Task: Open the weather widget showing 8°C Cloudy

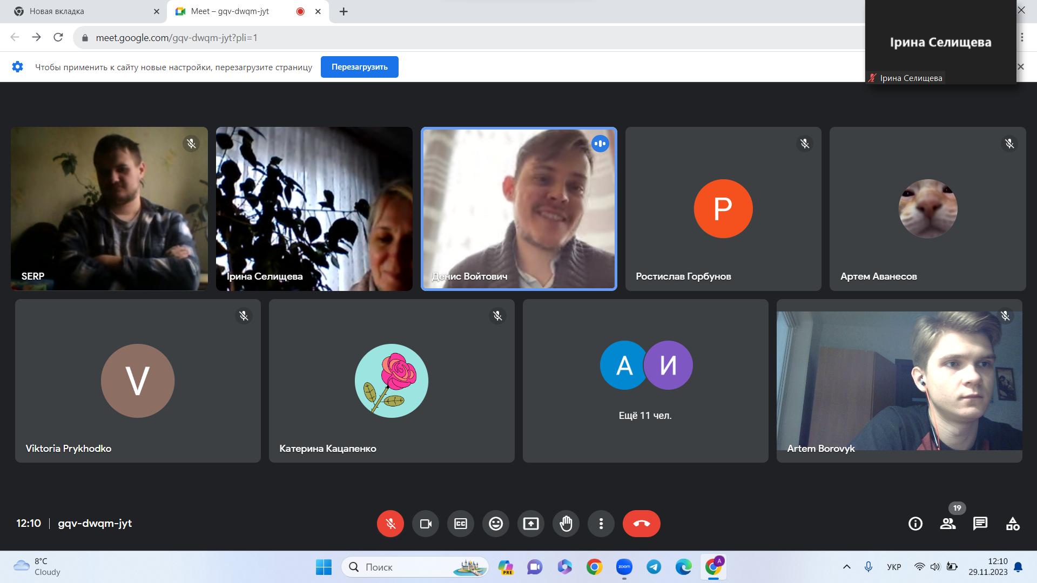Action: (x=38, y=567)
